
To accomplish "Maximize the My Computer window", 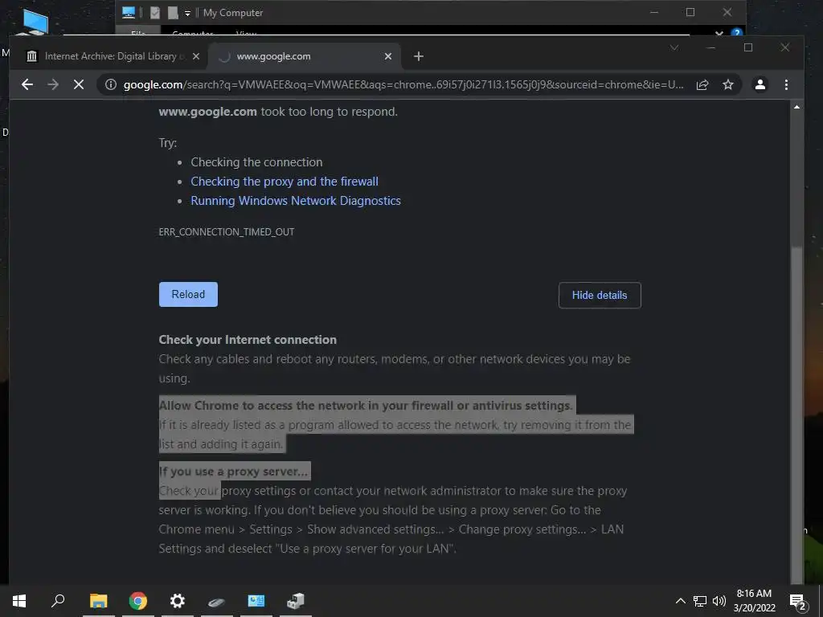I will click(690, 12).
